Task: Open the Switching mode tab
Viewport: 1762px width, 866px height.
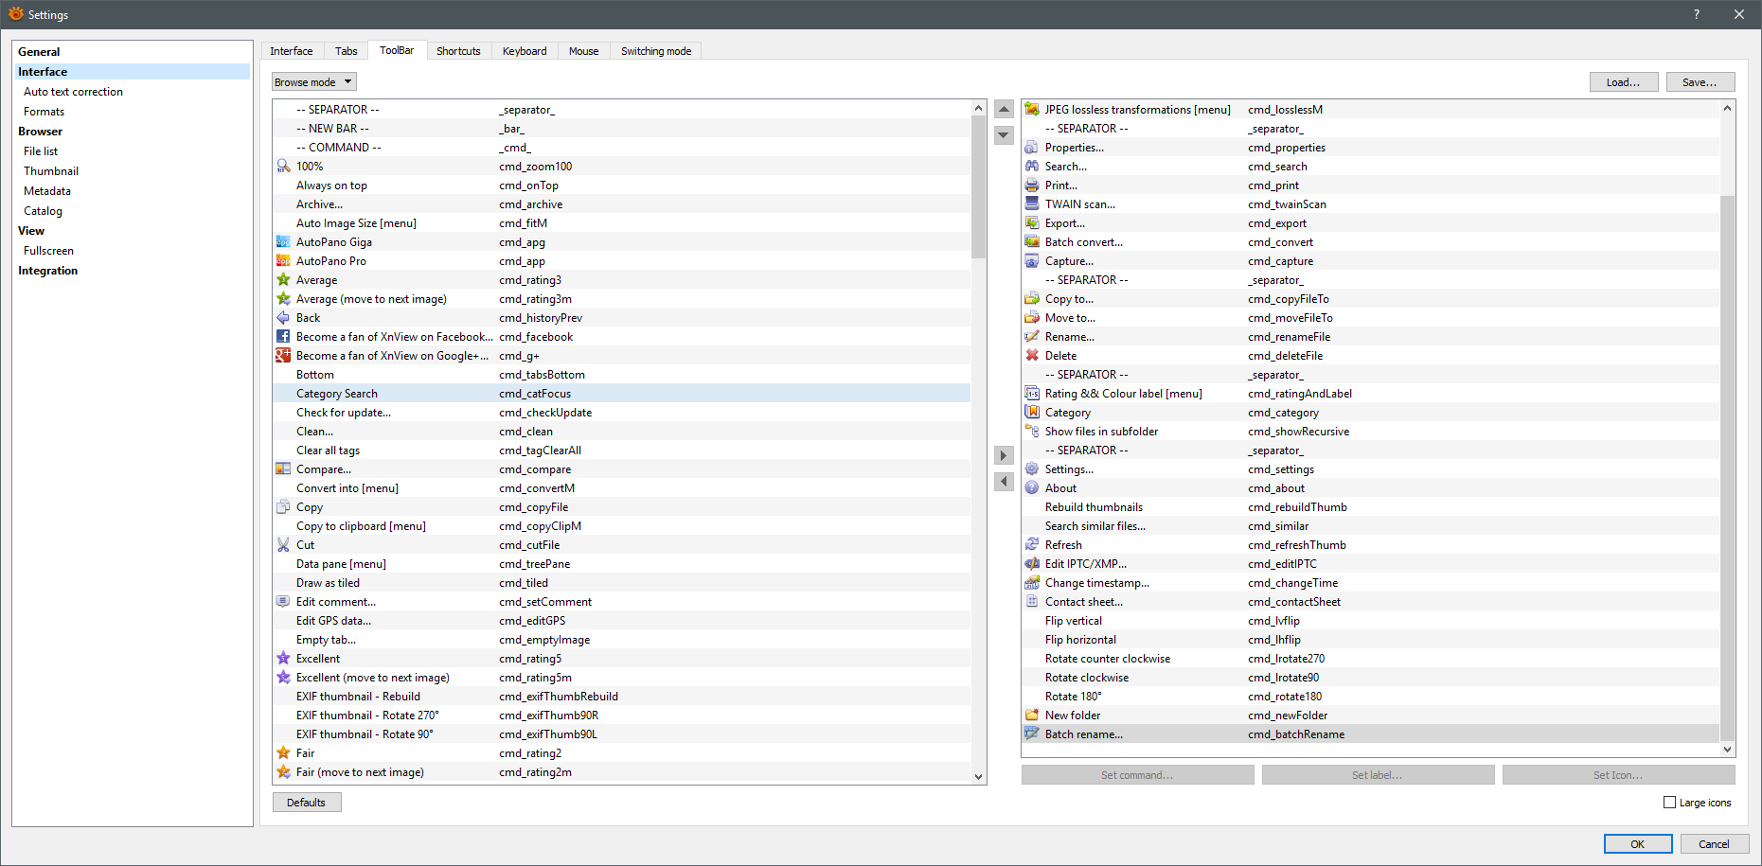Action: [x=655, y=51]
